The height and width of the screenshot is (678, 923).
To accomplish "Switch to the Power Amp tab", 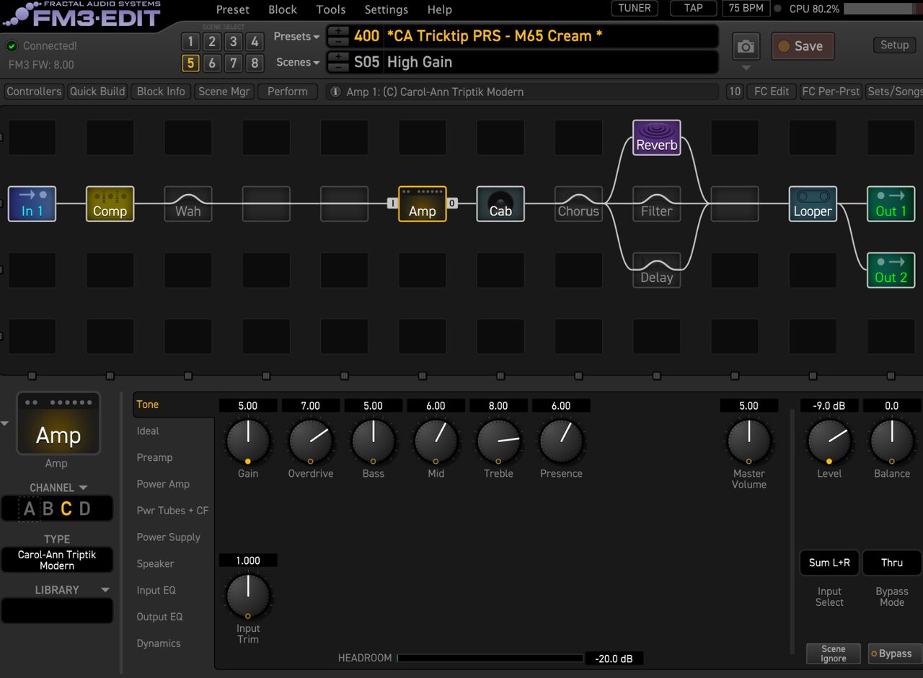I will 163,484.
